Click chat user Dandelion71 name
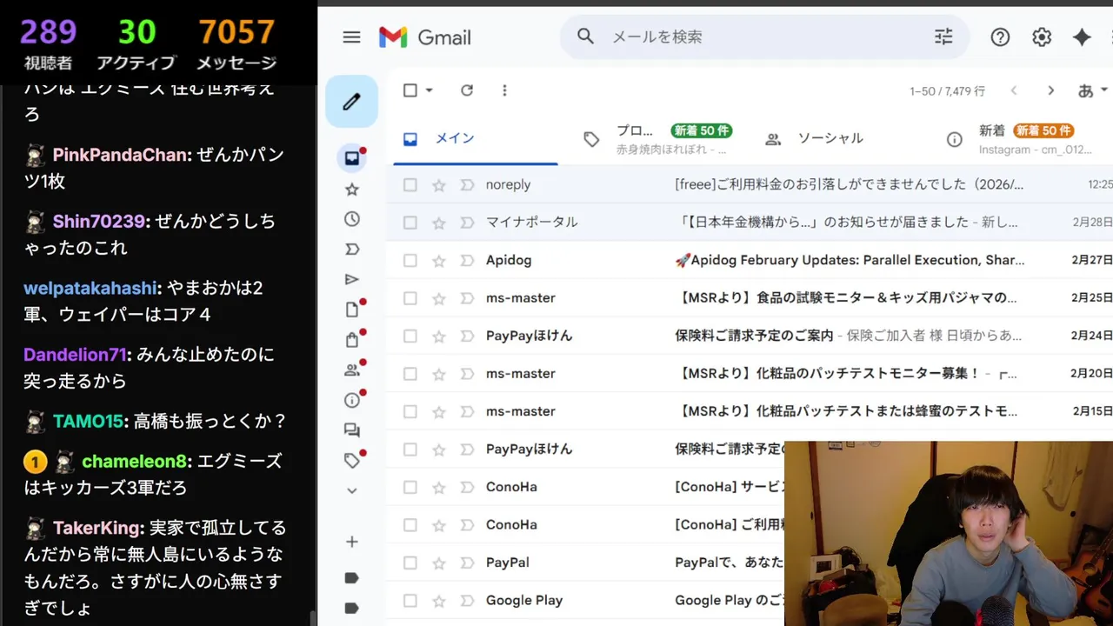 click(x=76, y=355)
